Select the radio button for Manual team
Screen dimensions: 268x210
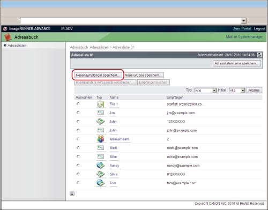click(78, 139)
